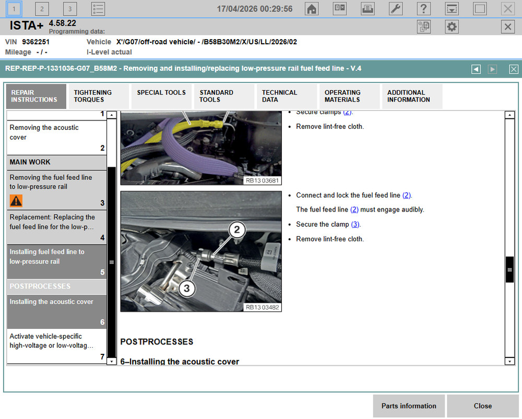Open the workshop tools function

(395, 8)
